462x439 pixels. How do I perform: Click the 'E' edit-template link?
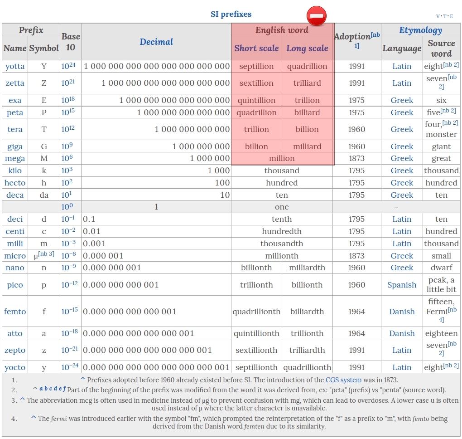[451, 16]
